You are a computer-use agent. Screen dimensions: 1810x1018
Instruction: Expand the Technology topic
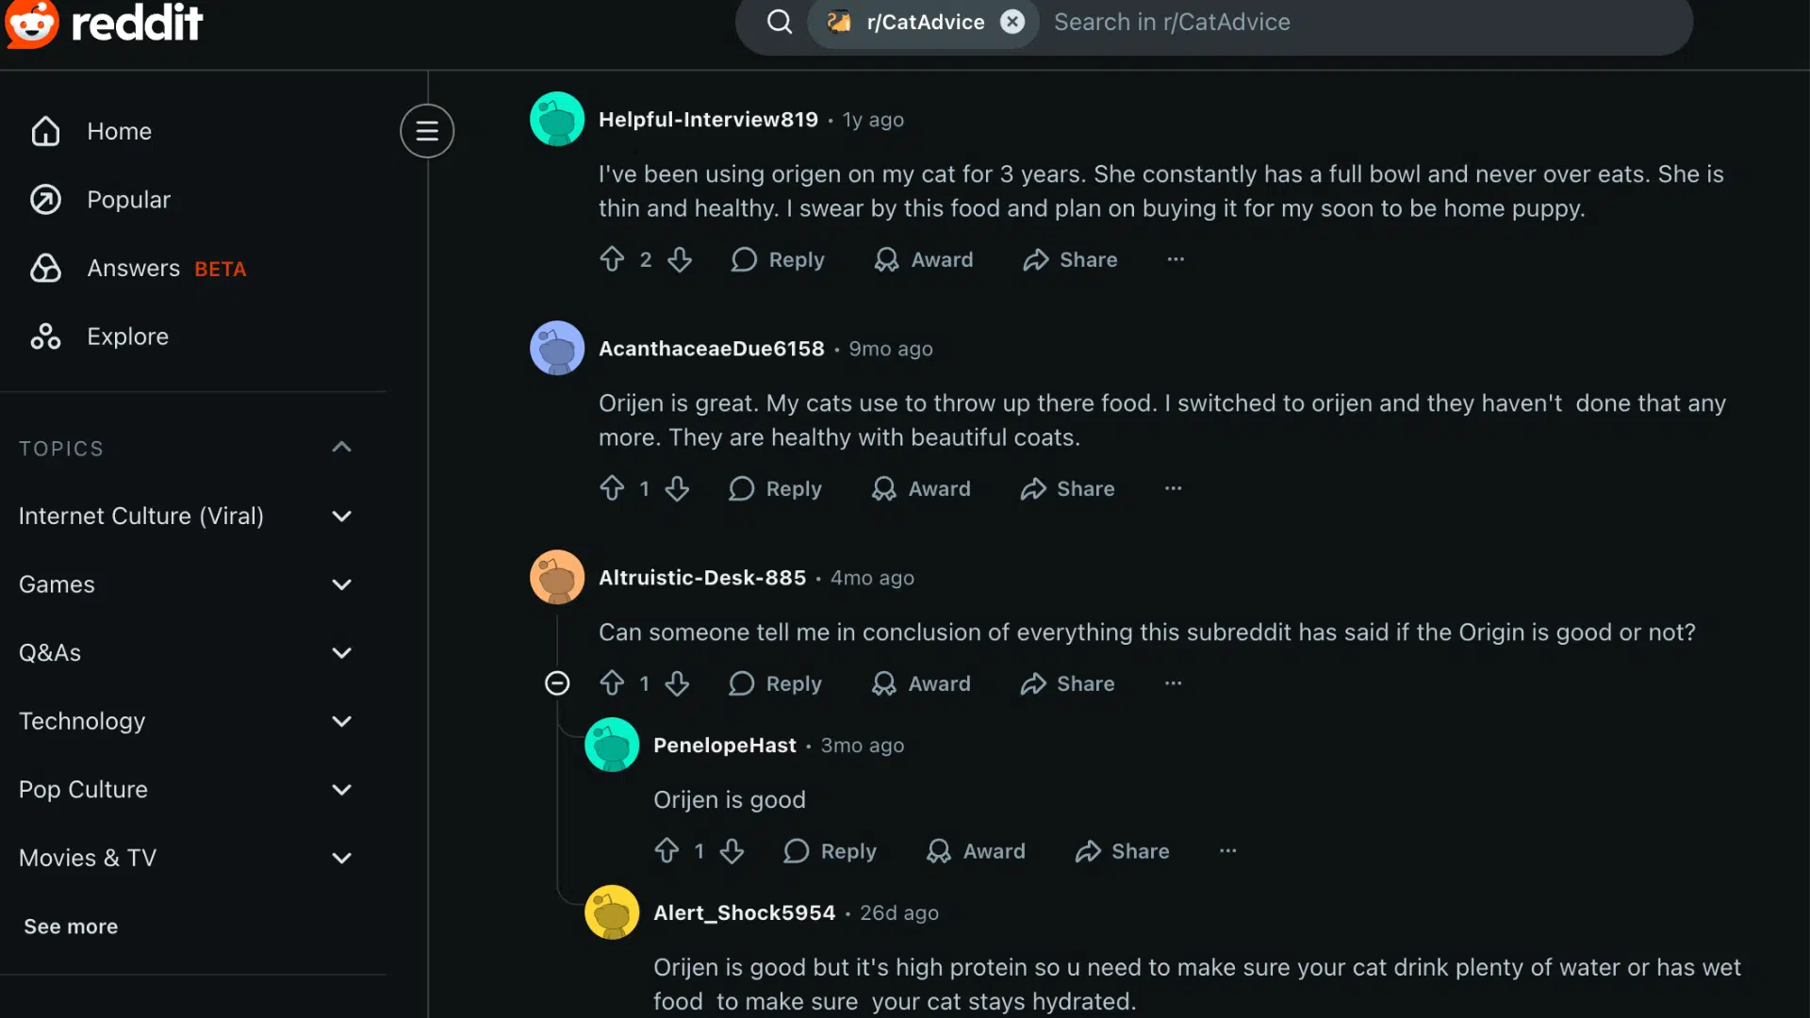point(341,721)
